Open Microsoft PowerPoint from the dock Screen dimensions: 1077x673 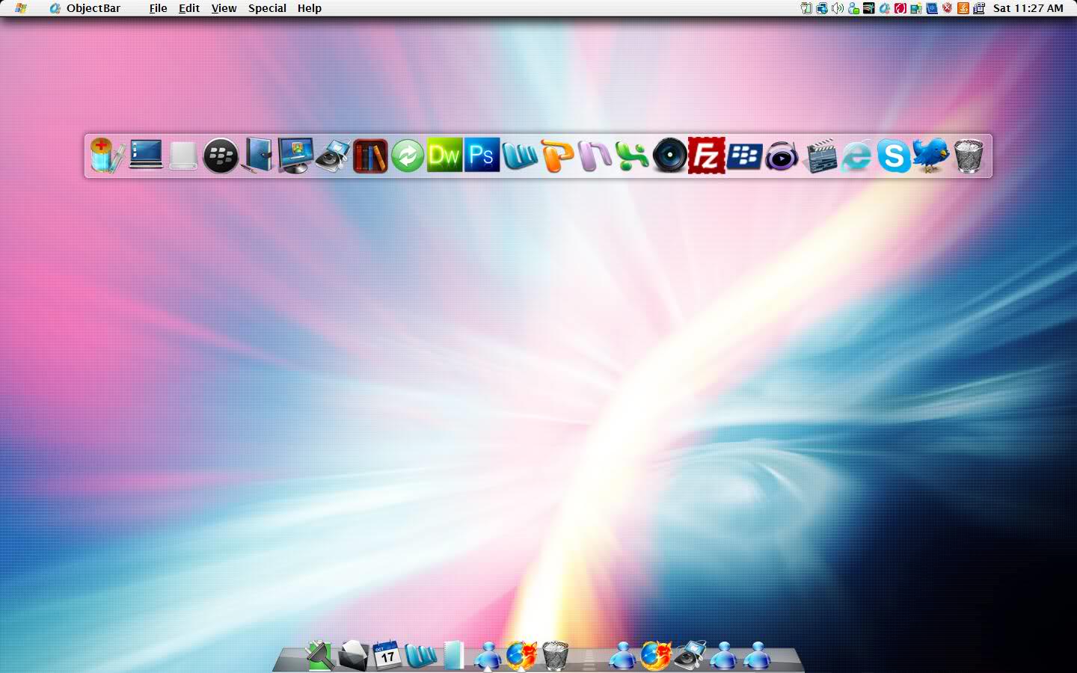(557, 156)
